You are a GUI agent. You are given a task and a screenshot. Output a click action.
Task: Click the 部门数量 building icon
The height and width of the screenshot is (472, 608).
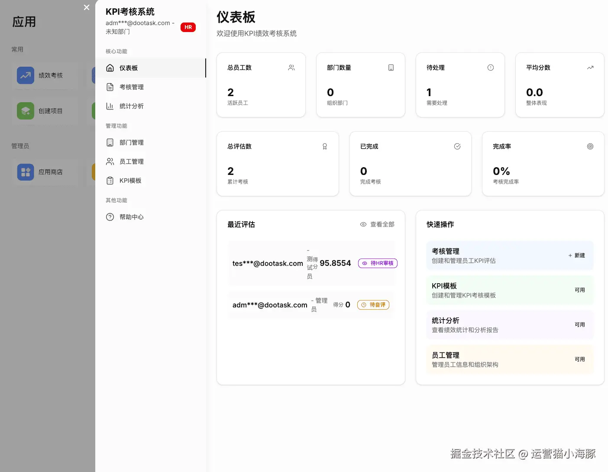(391, 68)
